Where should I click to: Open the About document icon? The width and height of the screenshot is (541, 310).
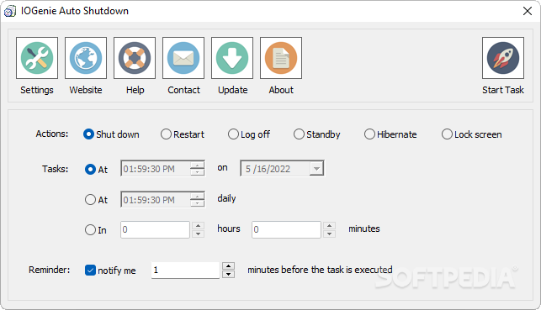tap(281, 58)
